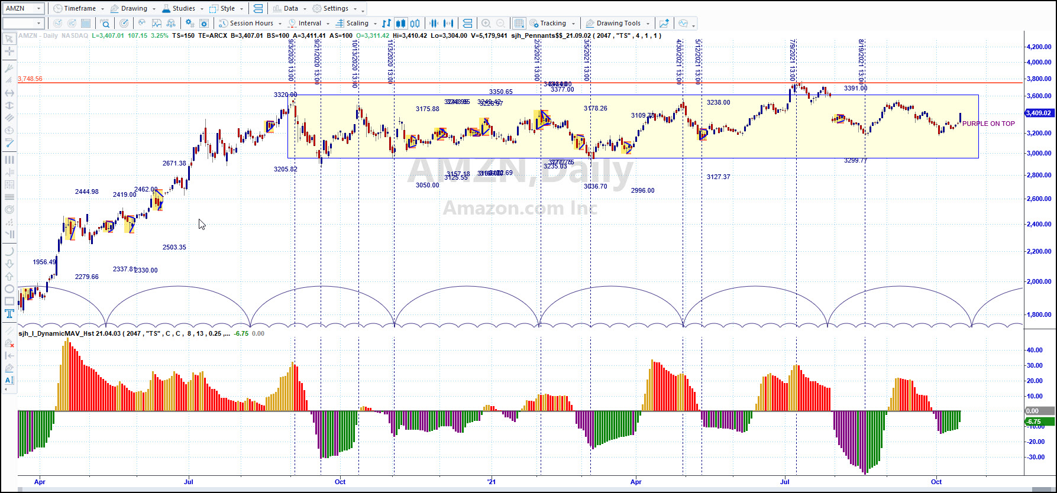Select the ellipse drawing tool
The width and height of the screenshot is (1057, 493).
[9, 289]
